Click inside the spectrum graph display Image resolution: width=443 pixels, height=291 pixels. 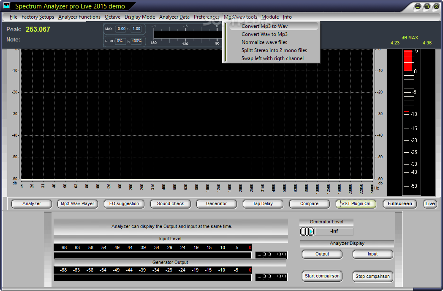pos(197,114)
